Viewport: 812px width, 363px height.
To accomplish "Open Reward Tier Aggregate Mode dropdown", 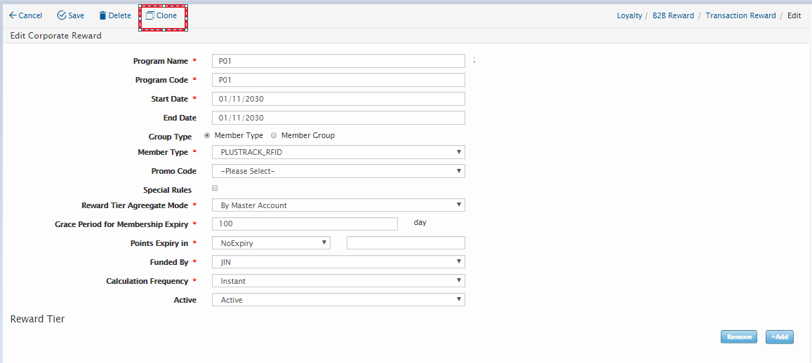I will pyautogui.click(x=338, y=205).
